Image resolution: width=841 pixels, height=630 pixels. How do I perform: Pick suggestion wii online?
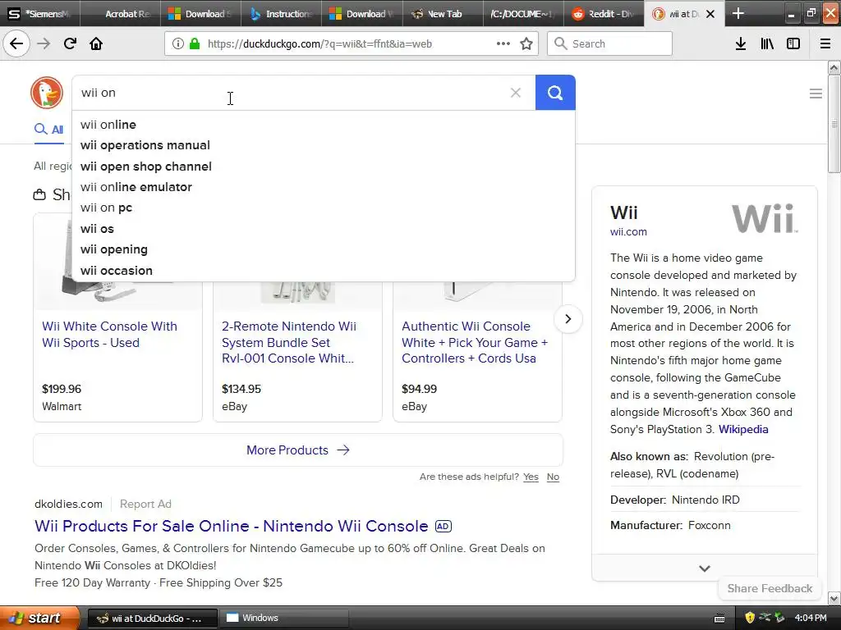click(324, 125)
